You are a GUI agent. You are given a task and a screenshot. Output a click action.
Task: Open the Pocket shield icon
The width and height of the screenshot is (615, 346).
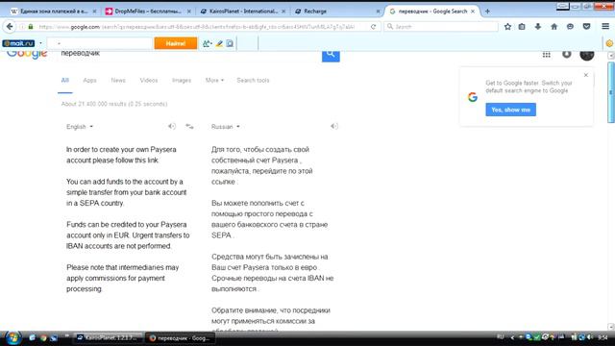pos(586,27)
